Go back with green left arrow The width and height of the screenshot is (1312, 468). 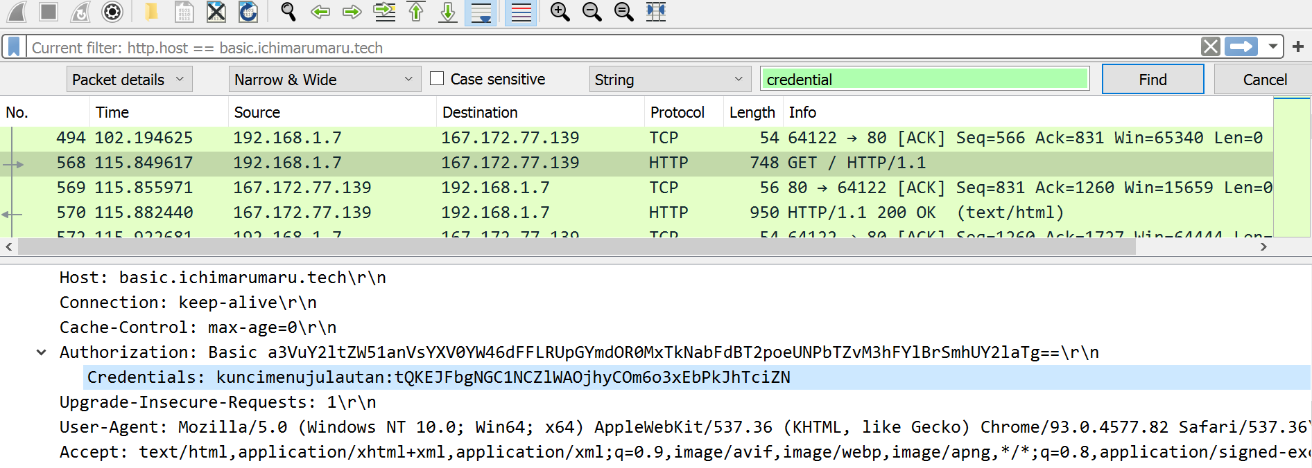[320, 12]
